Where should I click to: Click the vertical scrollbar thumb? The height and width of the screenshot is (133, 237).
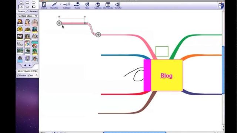point(223,70)
